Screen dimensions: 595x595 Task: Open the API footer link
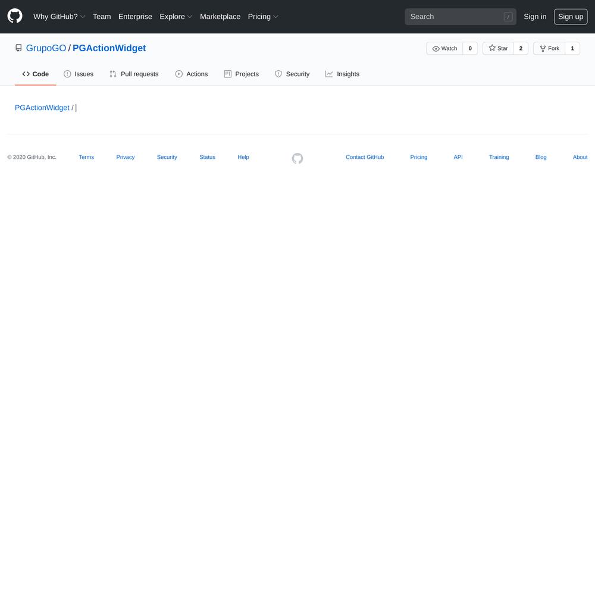click(x=458, y=157)
